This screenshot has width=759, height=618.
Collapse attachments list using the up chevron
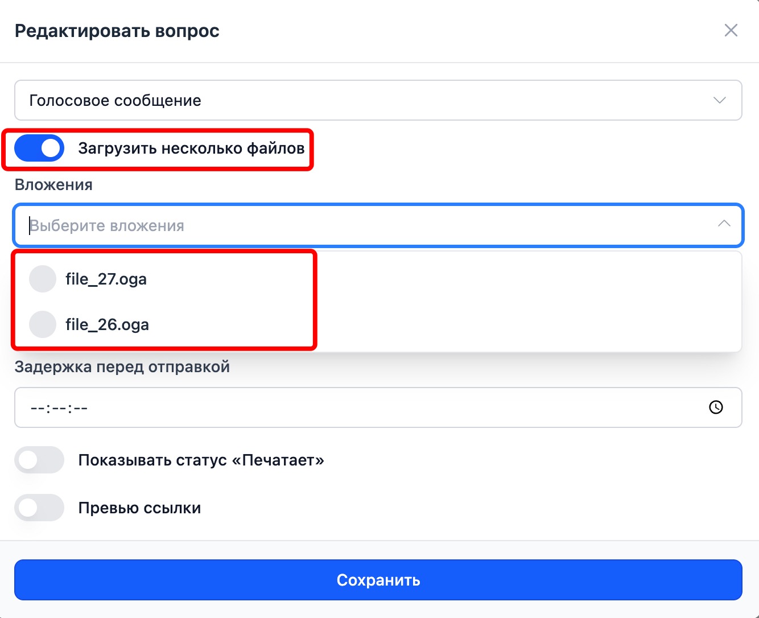coord(724,224)
